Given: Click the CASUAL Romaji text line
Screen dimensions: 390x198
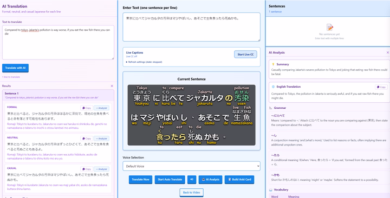Looking at the screenshot, I should (x=57, y=187).
